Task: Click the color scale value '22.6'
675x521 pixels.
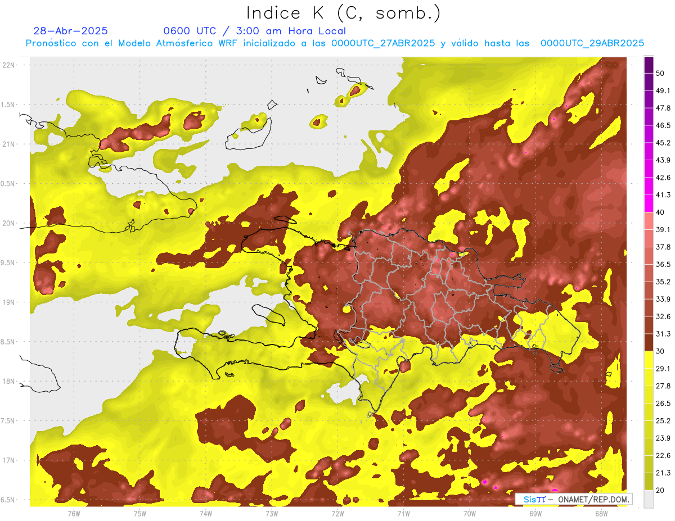Action: tap(663, 456)
